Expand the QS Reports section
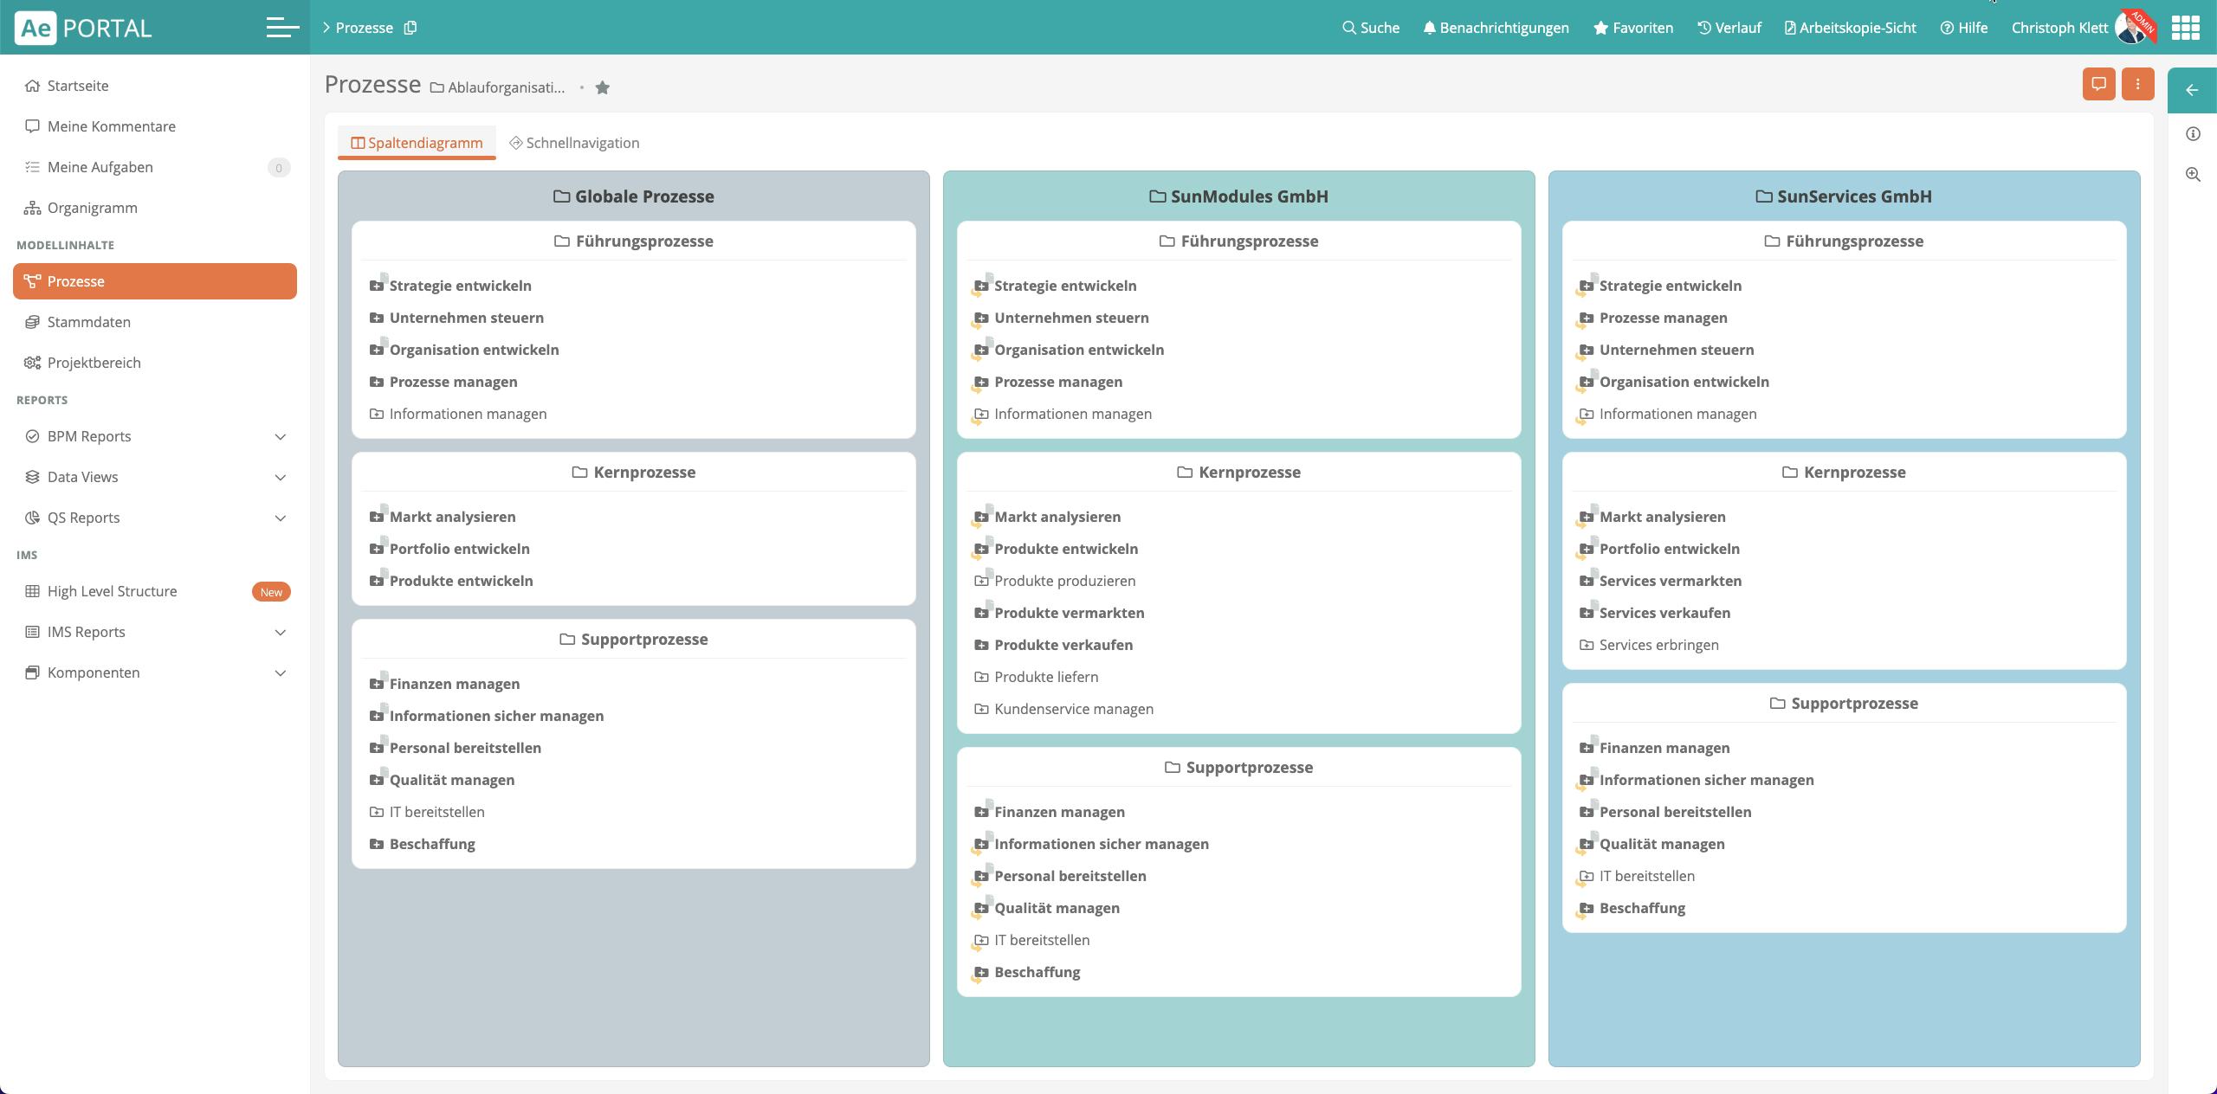The image size is (2217, 1094). coord(280,518)
